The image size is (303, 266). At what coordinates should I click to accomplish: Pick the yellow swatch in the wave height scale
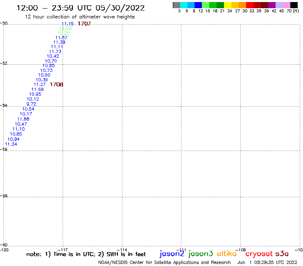pos(228,5)
